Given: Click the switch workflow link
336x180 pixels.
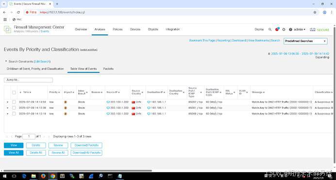Looking at the screenshot, I should (x=89, y=49).
